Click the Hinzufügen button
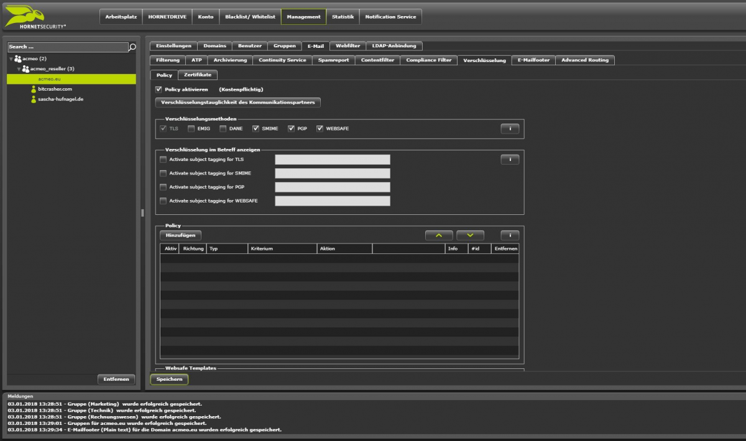 [180, 235]
